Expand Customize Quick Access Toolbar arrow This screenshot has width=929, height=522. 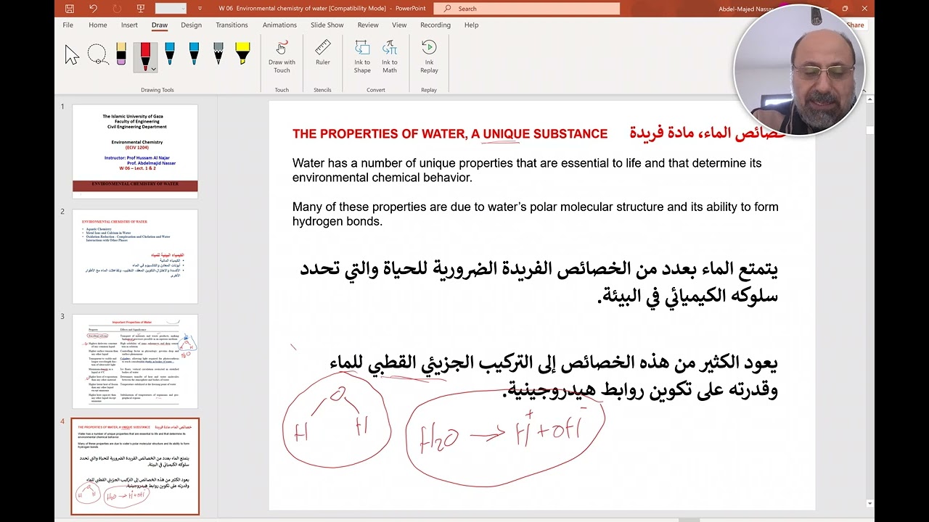200,9
